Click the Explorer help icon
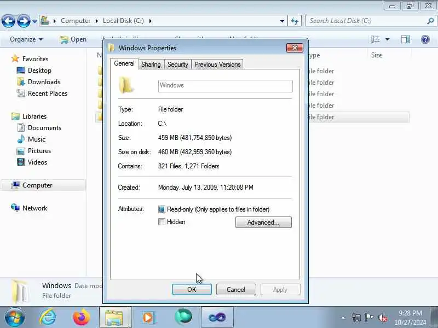Screen dimensions: 438x328 tap(425, 39)
